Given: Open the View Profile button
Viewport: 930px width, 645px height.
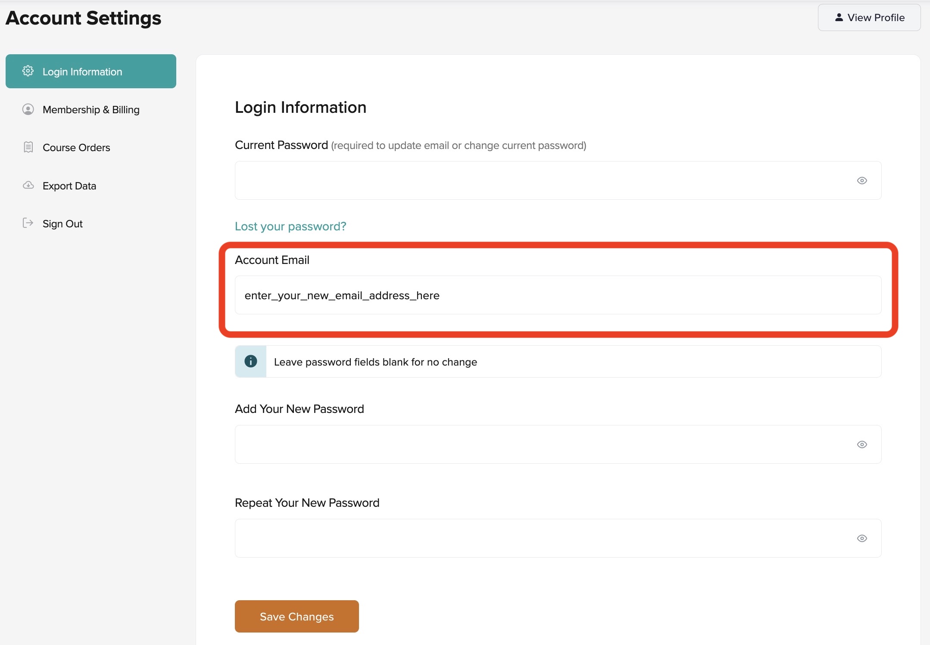Looking at the screenshot, I should pyautogui.click(x=869, y=18).
